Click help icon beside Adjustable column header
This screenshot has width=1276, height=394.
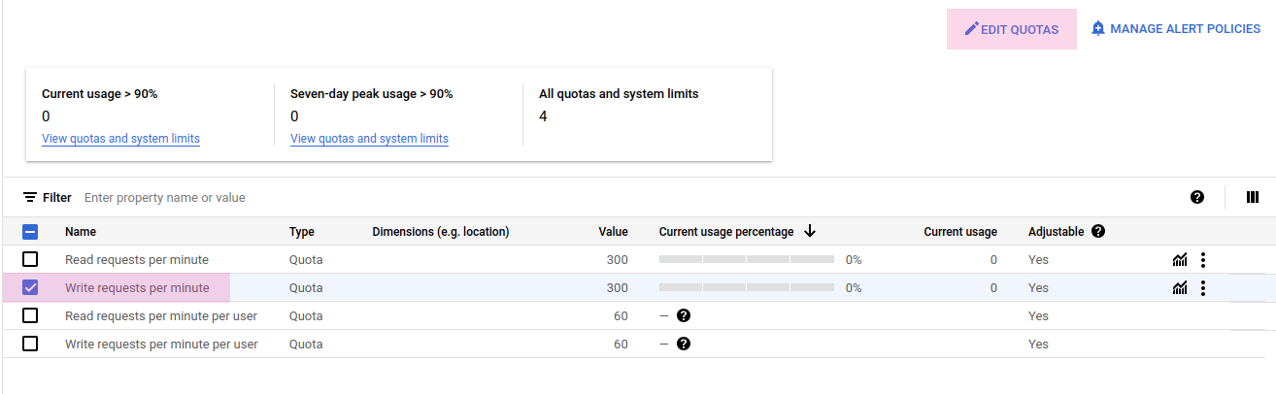pos(1098,232)
